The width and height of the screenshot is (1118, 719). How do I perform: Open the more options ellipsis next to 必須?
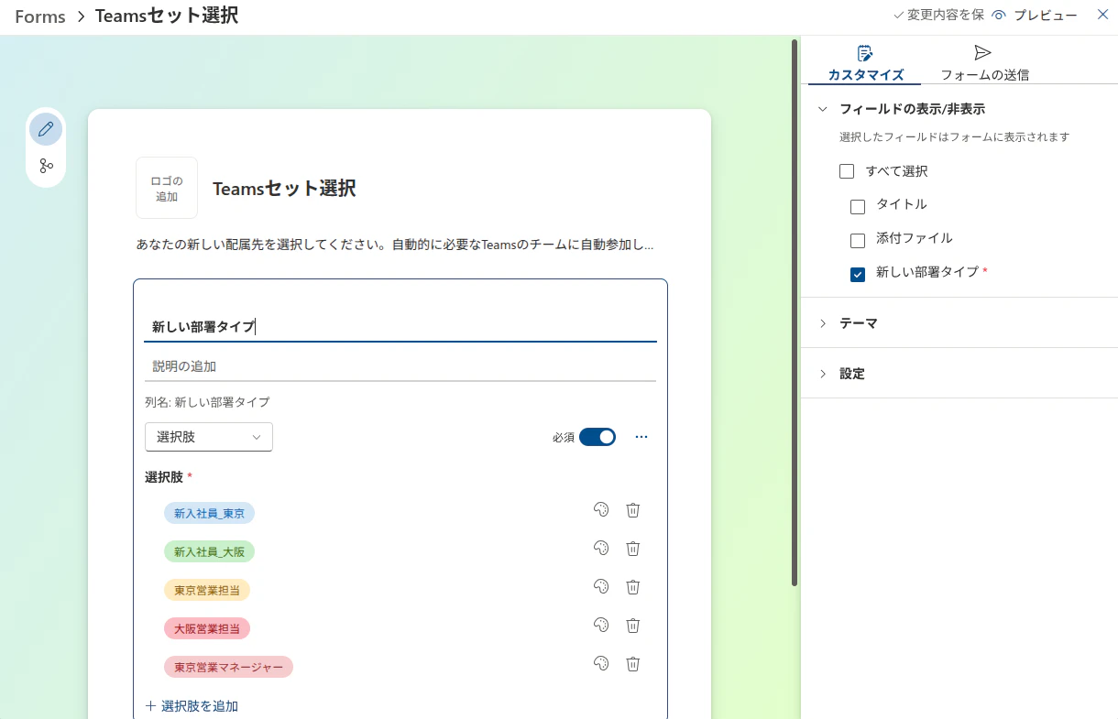click(641, 437)
